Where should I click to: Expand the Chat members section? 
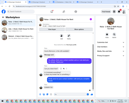(111, 47)
